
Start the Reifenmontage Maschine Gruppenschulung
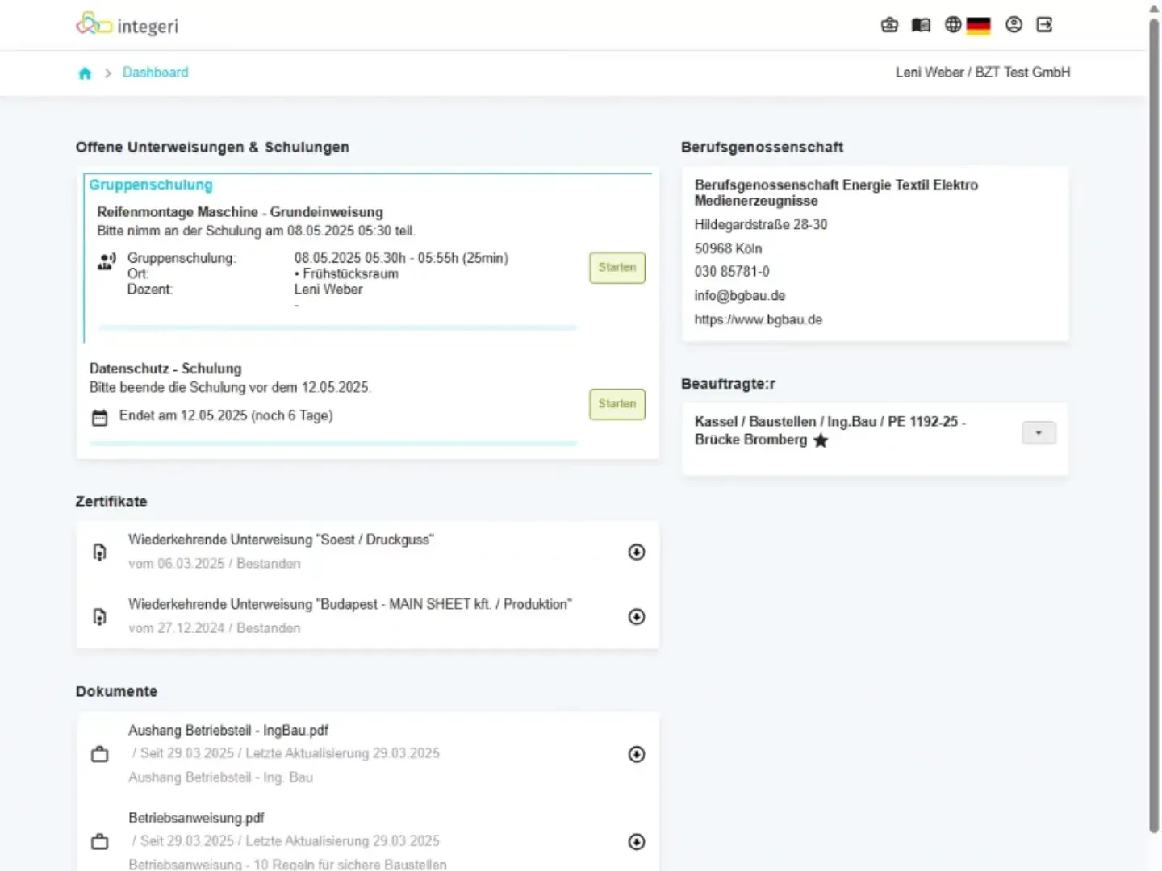(x=617, y=268)
